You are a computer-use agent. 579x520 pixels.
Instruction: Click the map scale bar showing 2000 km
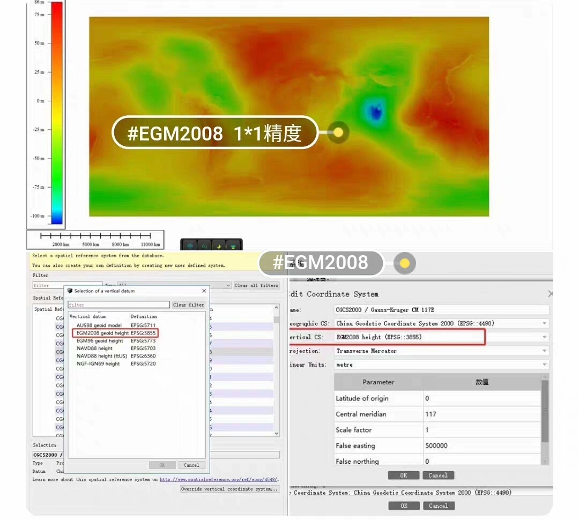tap(95, 239)
